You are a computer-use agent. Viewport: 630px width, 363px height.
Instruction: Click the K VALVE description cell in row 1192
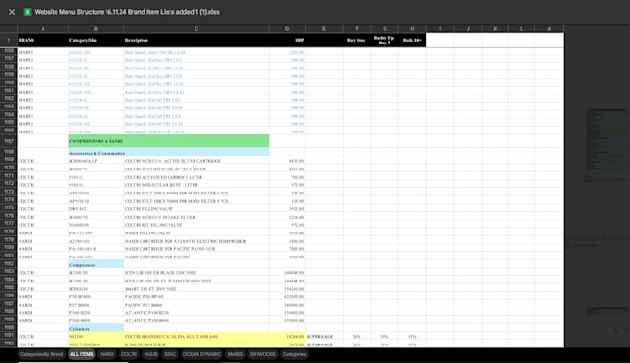coord(196,344)
